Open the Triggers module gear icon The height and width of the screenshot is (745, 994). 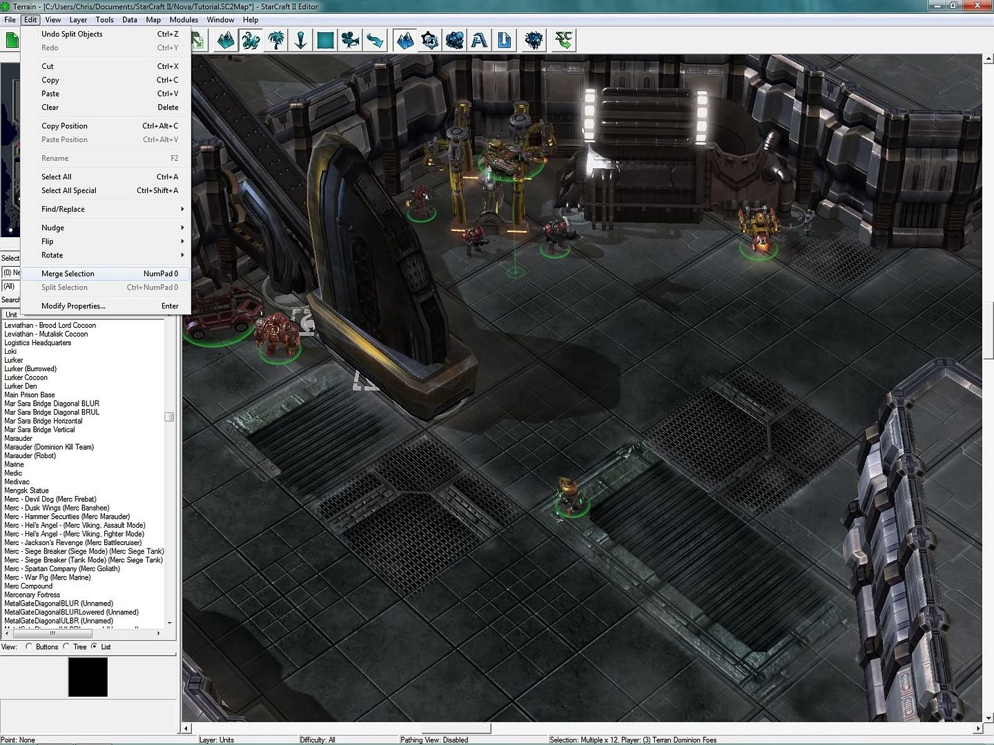pos(430,40)
